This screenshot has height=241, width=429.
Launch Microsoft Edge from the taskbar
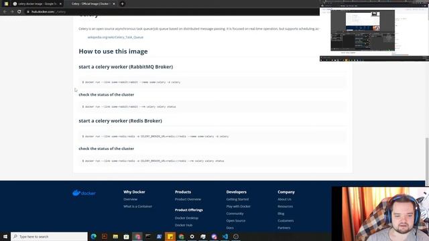pyautogui.click(x=94, y=236)
